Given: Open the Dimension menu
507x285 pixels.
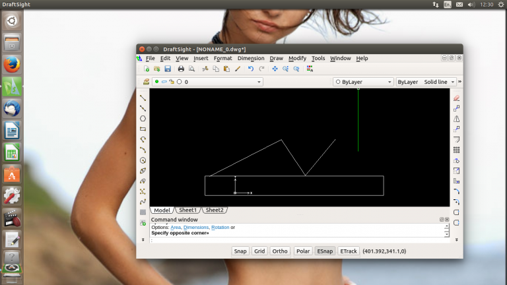Looking at the screenshot, I should coord(251,58).
